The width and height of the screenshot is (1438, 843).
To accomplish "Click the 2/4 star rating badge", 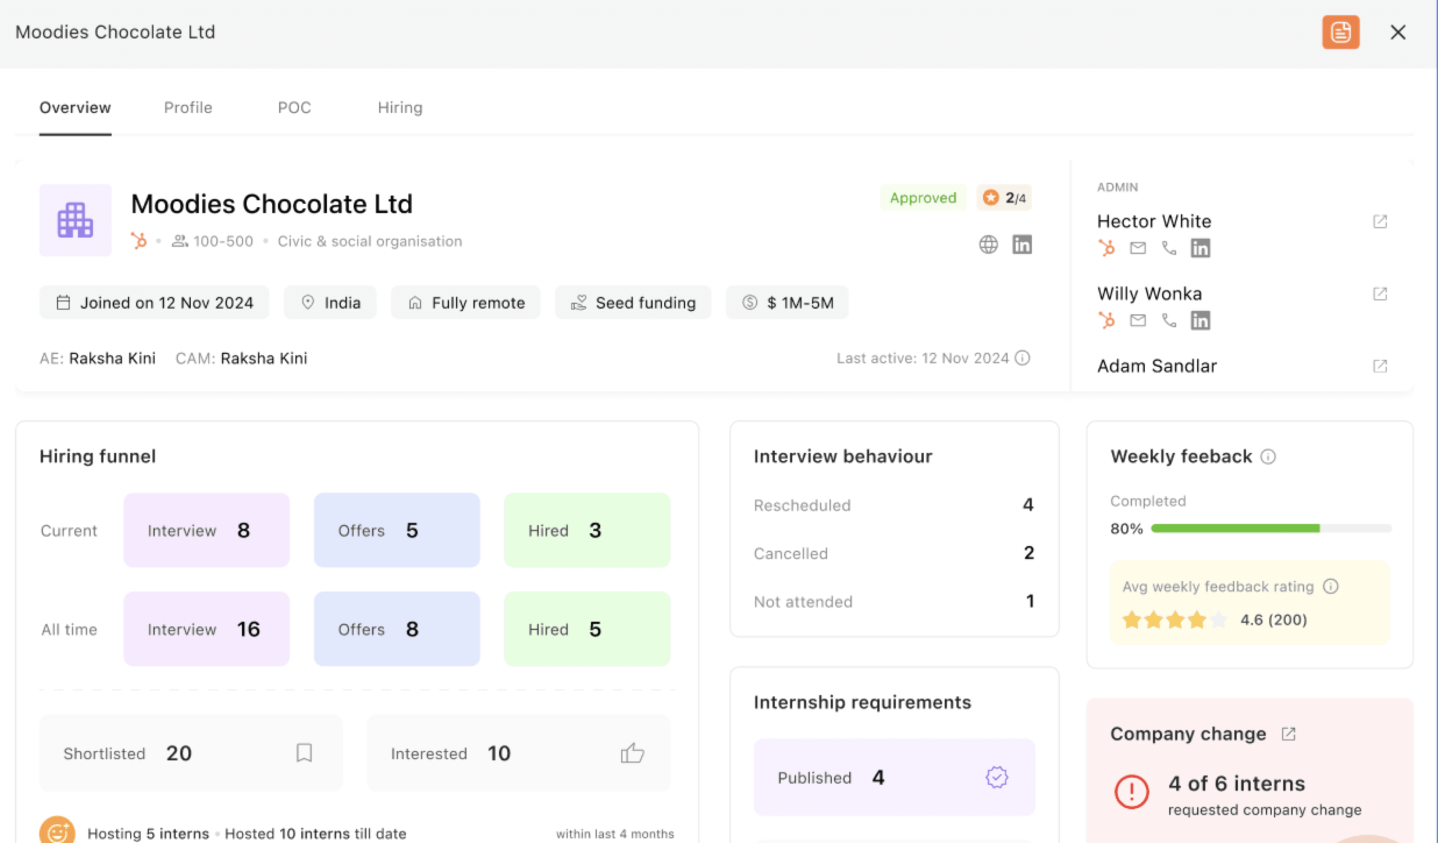I will coord(1004,198).
